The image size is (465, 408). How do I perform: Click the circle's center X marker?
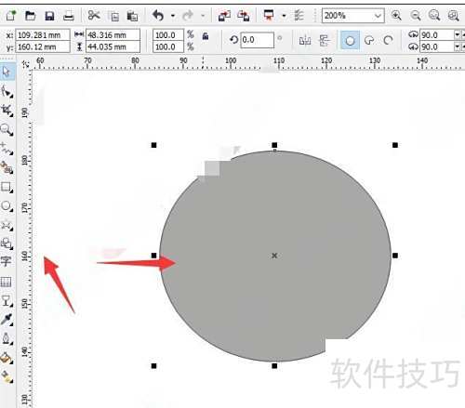(x=274, y=256)
